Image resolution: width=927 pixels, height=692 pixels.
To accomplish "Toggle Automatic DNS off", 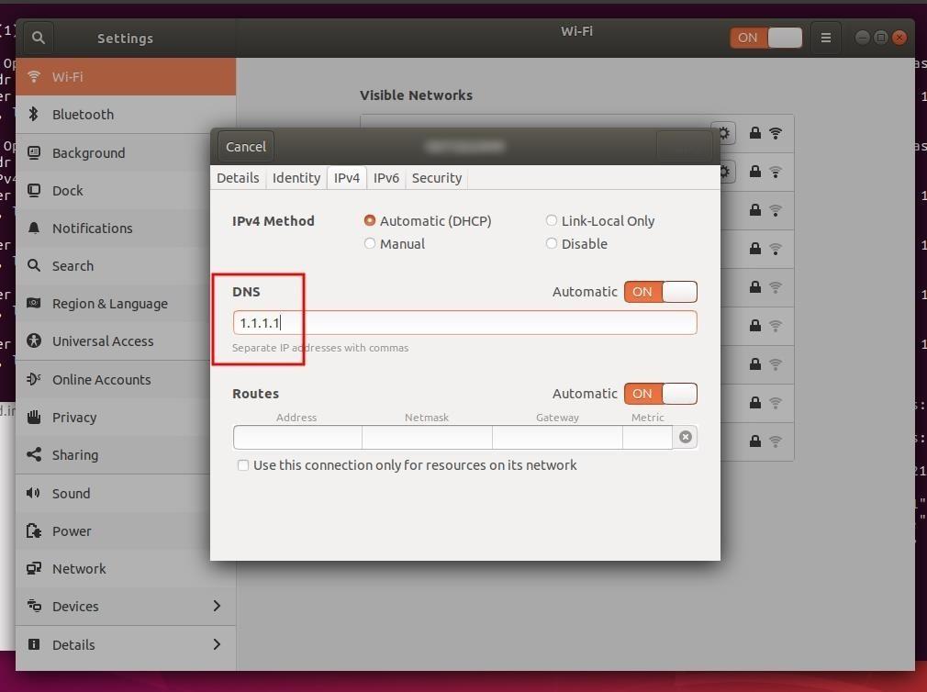I will 660,291.
